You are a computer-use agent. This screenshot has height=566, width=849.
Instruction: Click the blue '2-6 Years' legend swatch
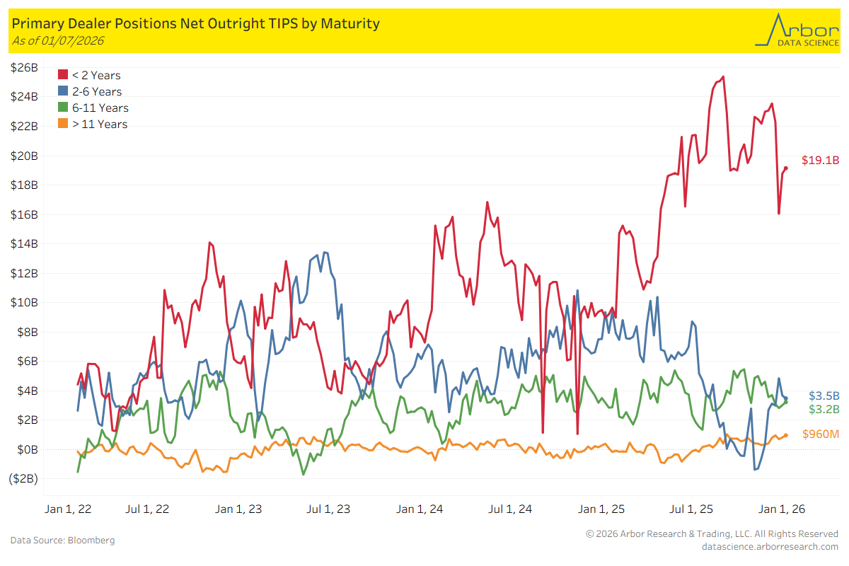click(x=62, y=91)
